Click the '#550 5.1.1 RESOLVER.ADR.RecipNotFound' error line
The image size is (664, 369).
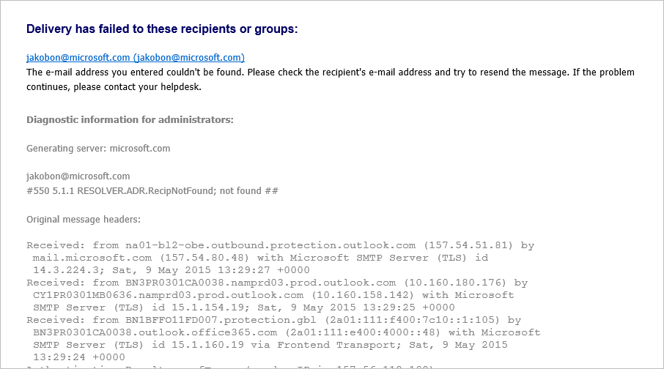click(x=152, y=191)
